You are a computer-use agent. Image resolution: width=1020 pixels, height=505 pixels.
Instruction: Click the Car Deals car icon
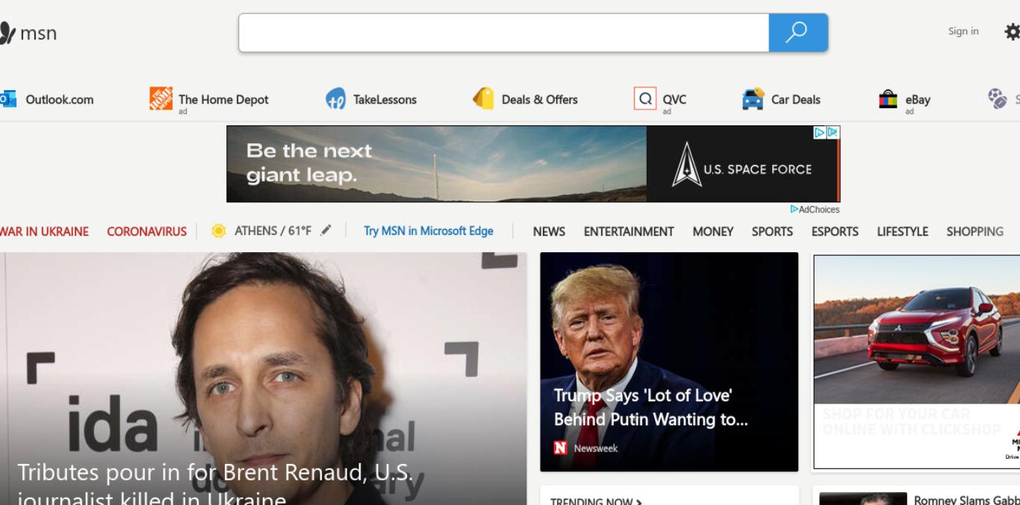(x=753, y=98)
